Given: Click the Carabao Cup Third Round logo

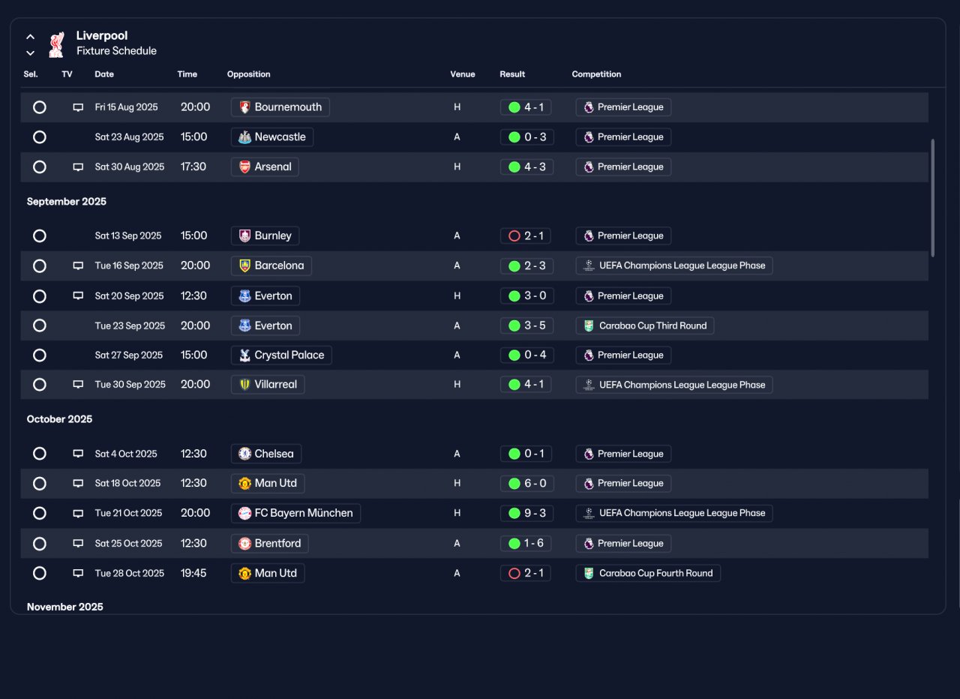Looking at the screenshot, I should point(589,325).
